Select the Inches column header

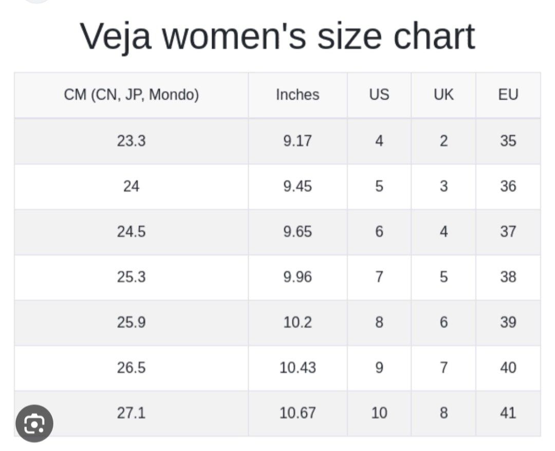click(298, 95)
